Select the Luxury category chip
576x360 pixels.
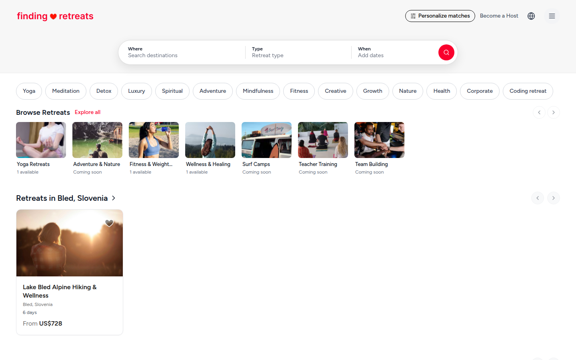pyautogui.click(x=136, y=91)
